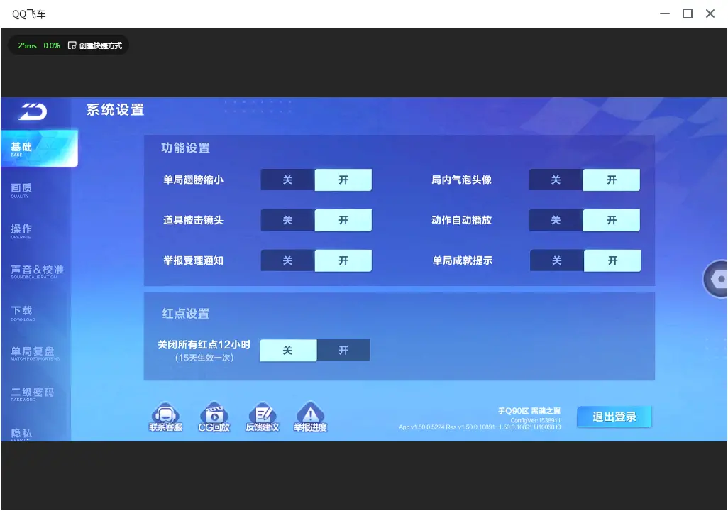Viewport: 728px width, 511px height.
Task: Disable 单局成就提示 with 关
Action: coord(557,260)
